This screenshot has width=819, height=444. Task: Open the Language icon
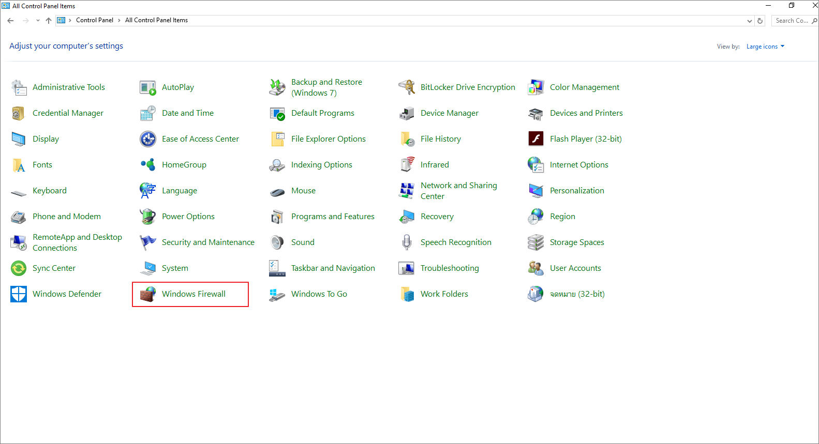[148, 191]
